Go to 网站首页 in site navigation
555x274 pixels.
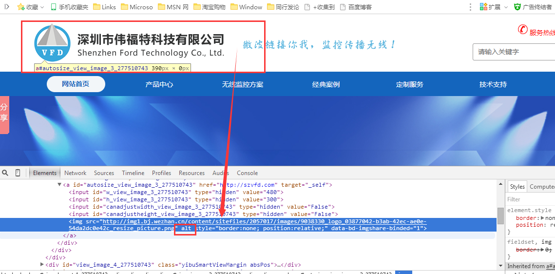coord(76,84)
